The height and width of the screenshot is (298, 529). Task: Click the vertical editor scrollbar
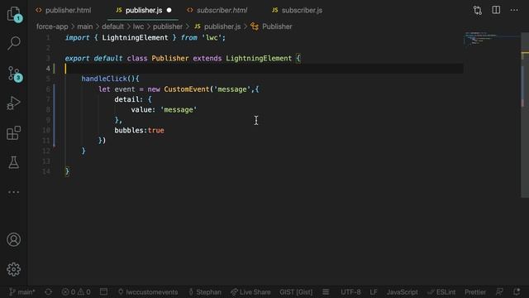tap(525, 115)
